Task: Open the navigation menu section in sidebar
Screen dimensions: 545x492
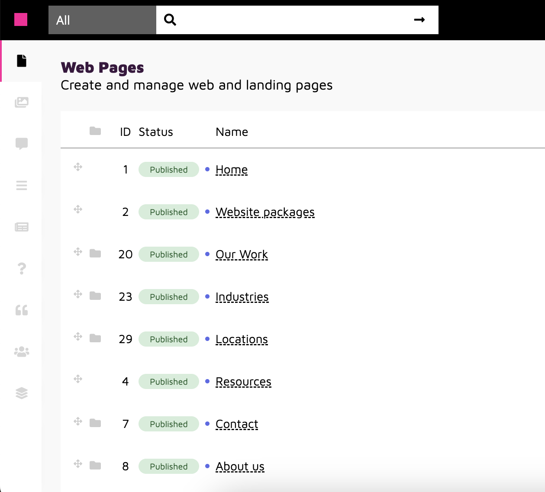Action: (x=21, y=186)
